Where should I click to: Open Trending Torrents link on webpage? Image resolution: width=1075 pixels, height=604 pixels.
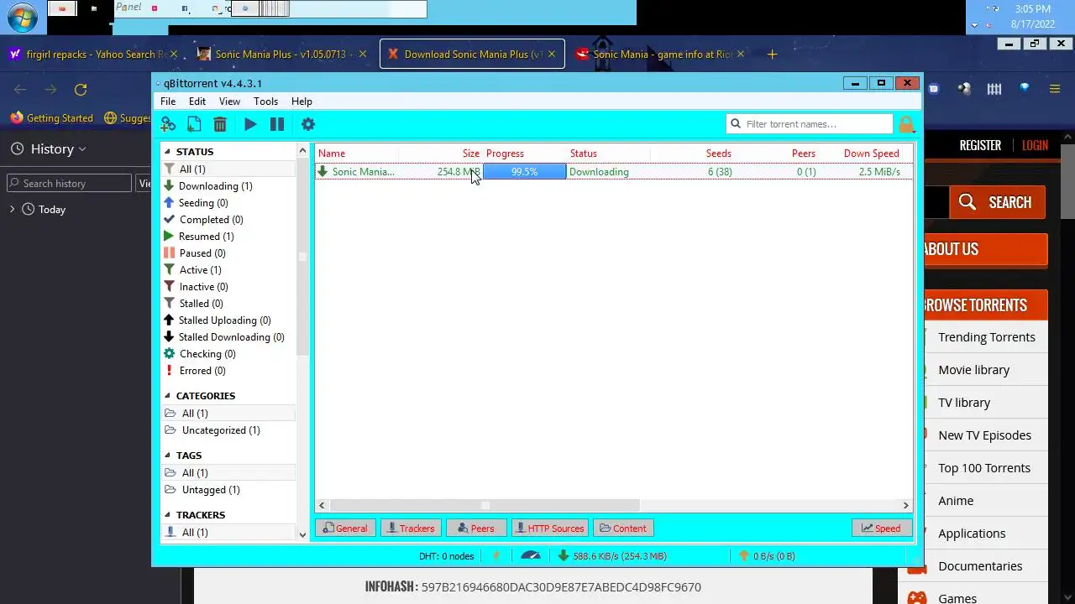point(987,337)
